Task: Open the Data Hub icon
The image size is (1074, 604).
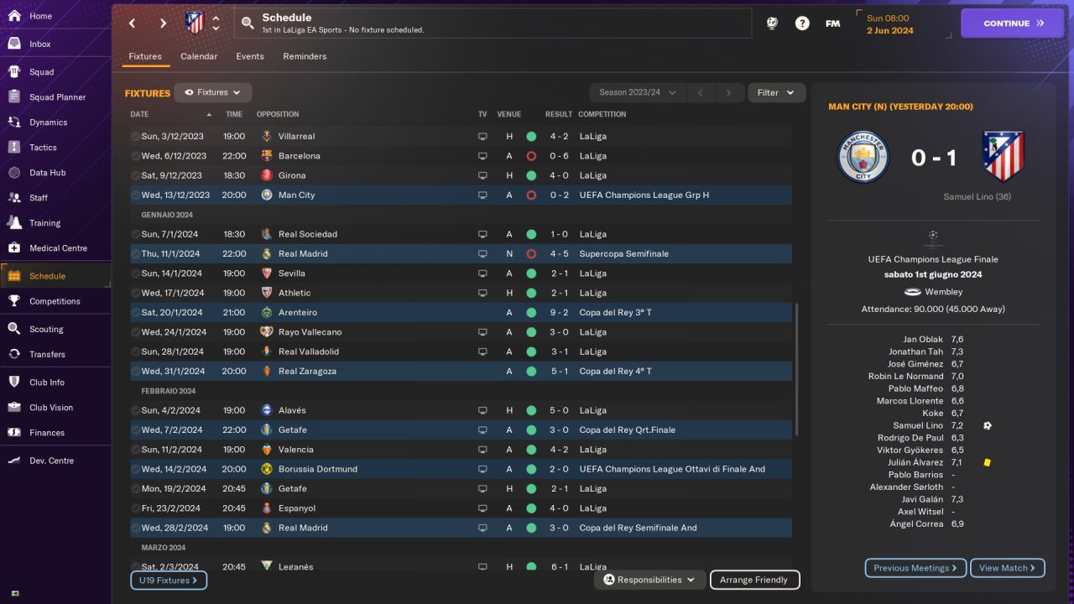Action: pyautogui.click(x=14, y=173)
